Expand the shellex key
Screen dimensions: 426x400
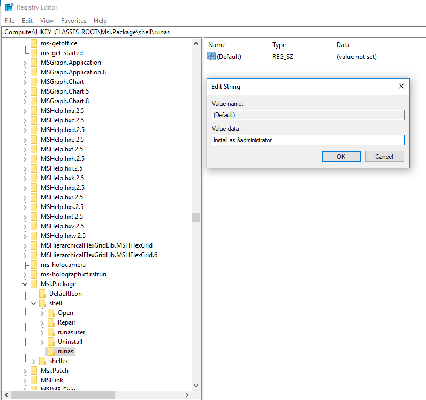(x=34, y=361)
